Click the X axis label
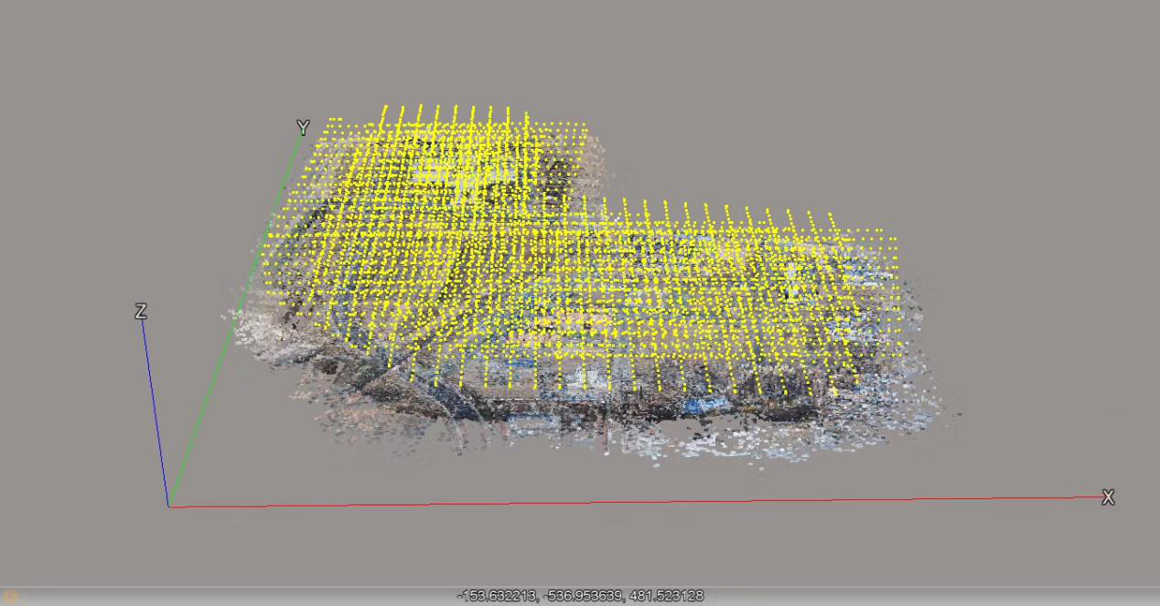Screen dimensions: 1160x606 (1108, 498)
